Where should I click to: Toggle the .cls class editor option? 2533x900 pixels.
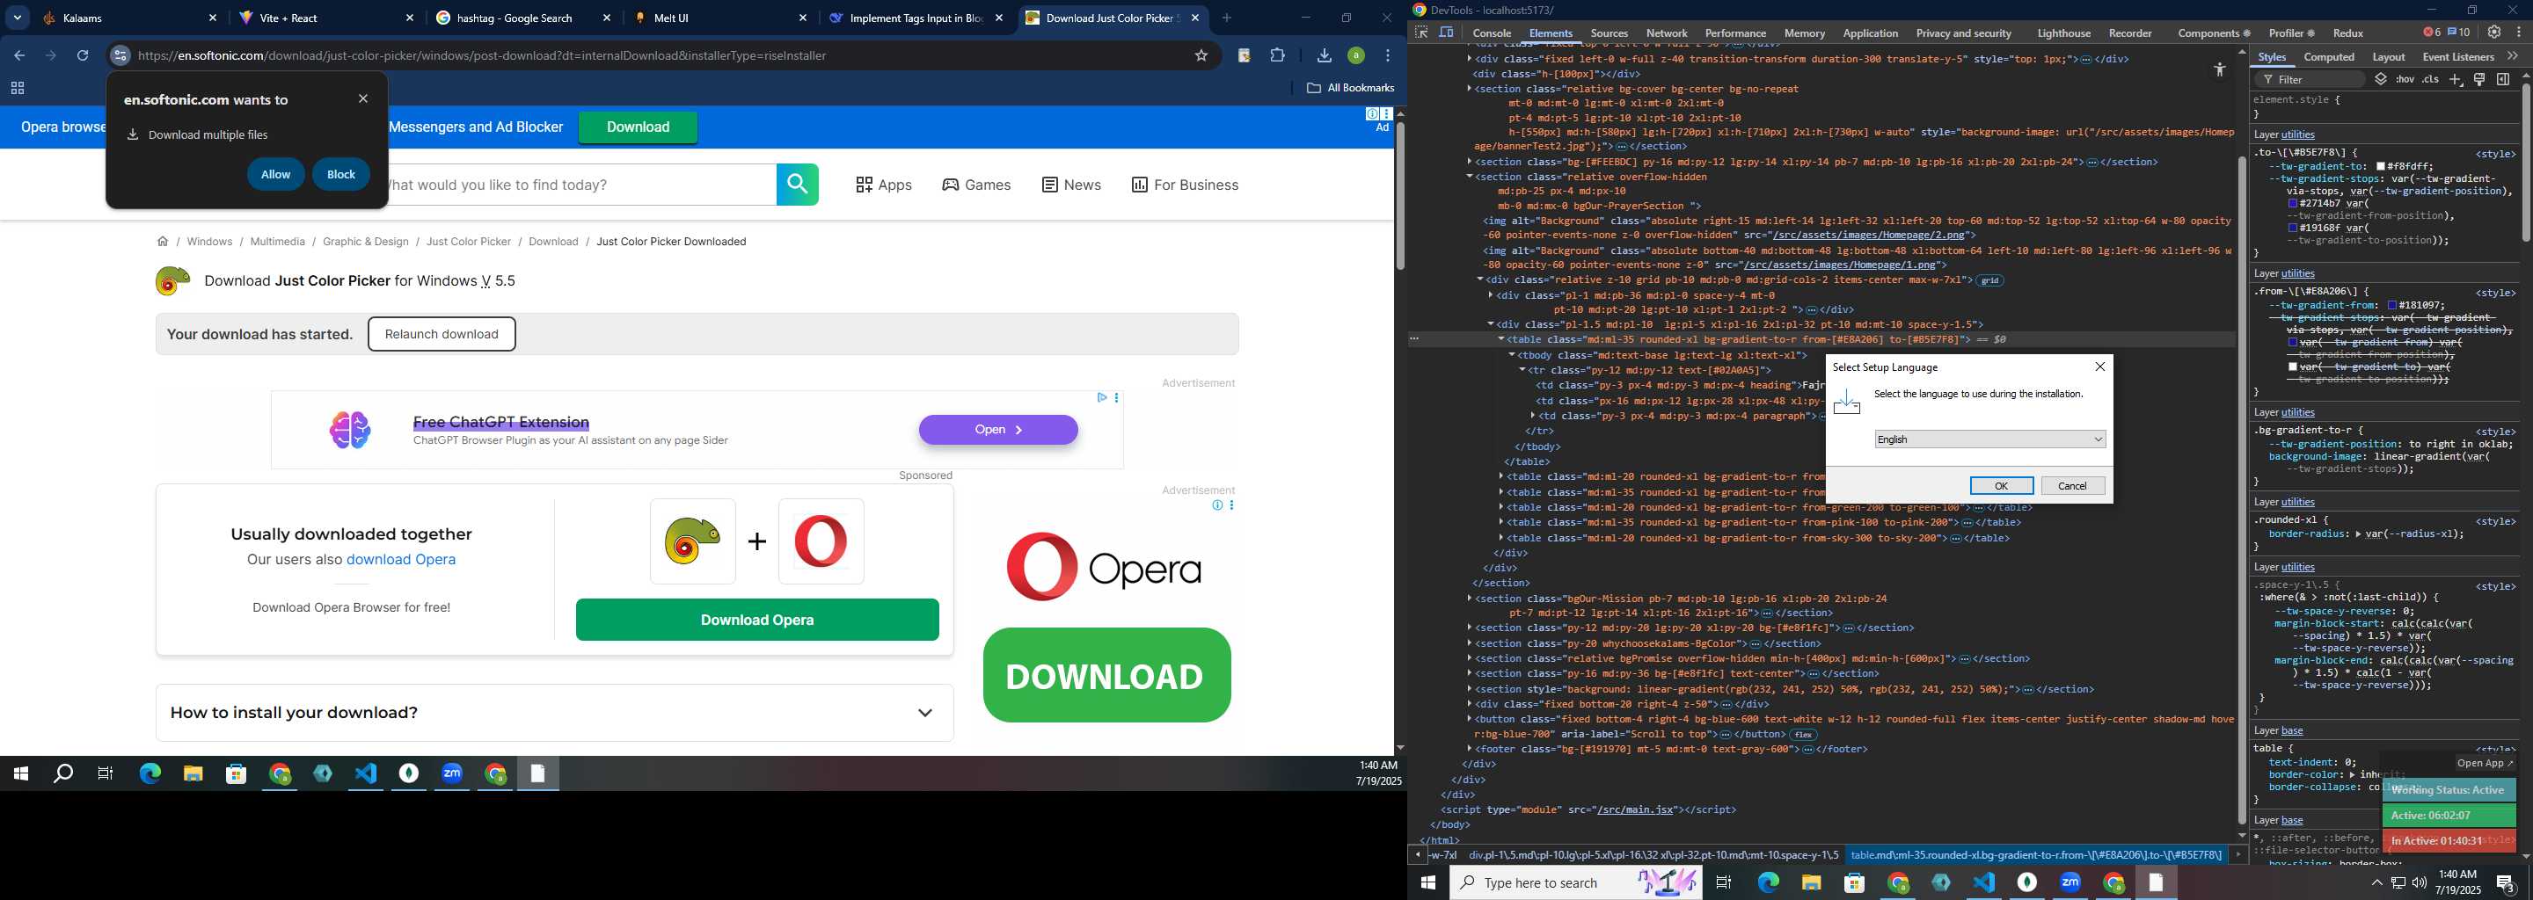click(x=2431, y=80)
